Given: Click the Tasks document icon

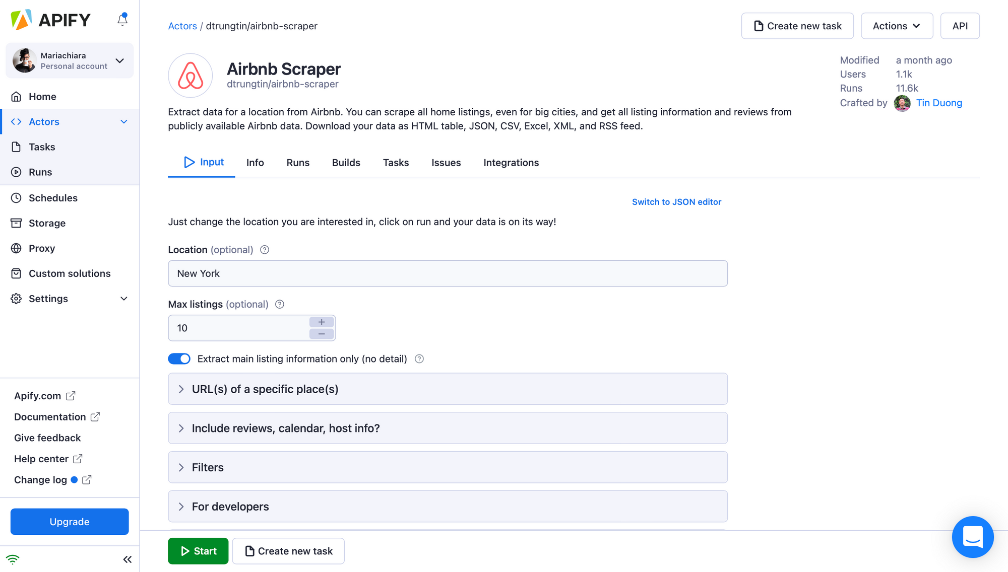Looking at the screenshot, I should tap(16, 147).
